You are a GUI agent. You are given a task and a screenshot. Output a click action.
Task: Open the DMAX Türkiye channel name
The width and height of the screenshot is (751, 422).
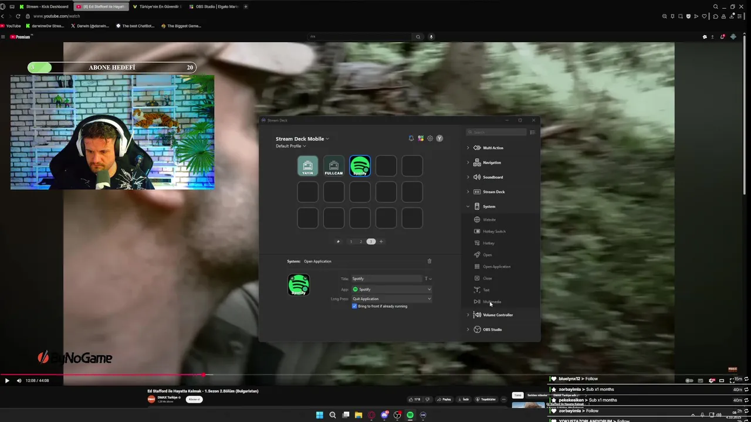click(x=168, y=397)
